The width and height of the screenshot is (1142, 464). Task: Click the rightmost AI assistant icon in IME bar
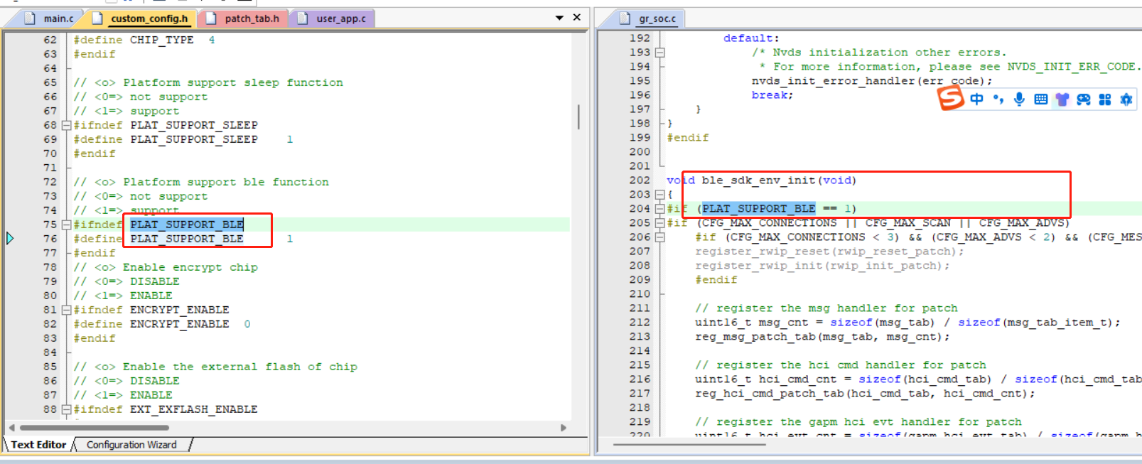[x=1126, y=99]
